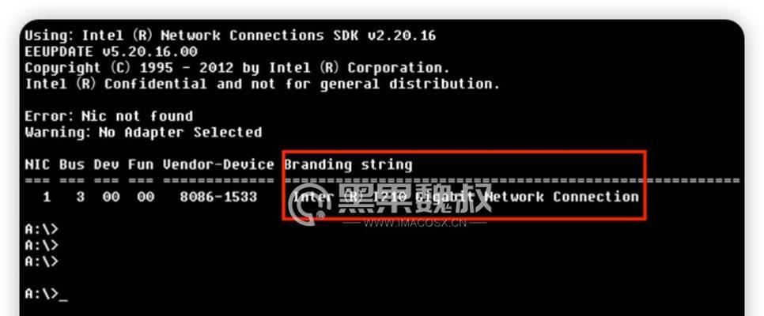Click the blinking cursor at last prompt
This screenshot has height=316, width=764.
[62, 300]
